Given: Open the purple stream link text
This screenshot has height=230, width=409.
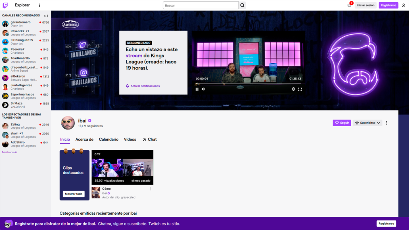Looking at the screenshot, I should (x=134, y=56).
